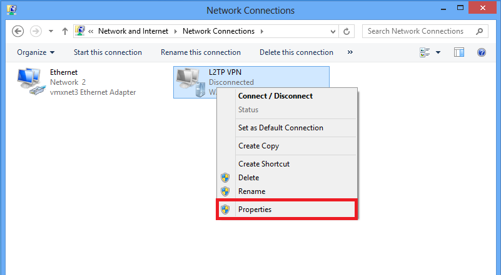This screenshot has width=501, height=275.
Task: Click Start this connection button
Action: point(108,52)
